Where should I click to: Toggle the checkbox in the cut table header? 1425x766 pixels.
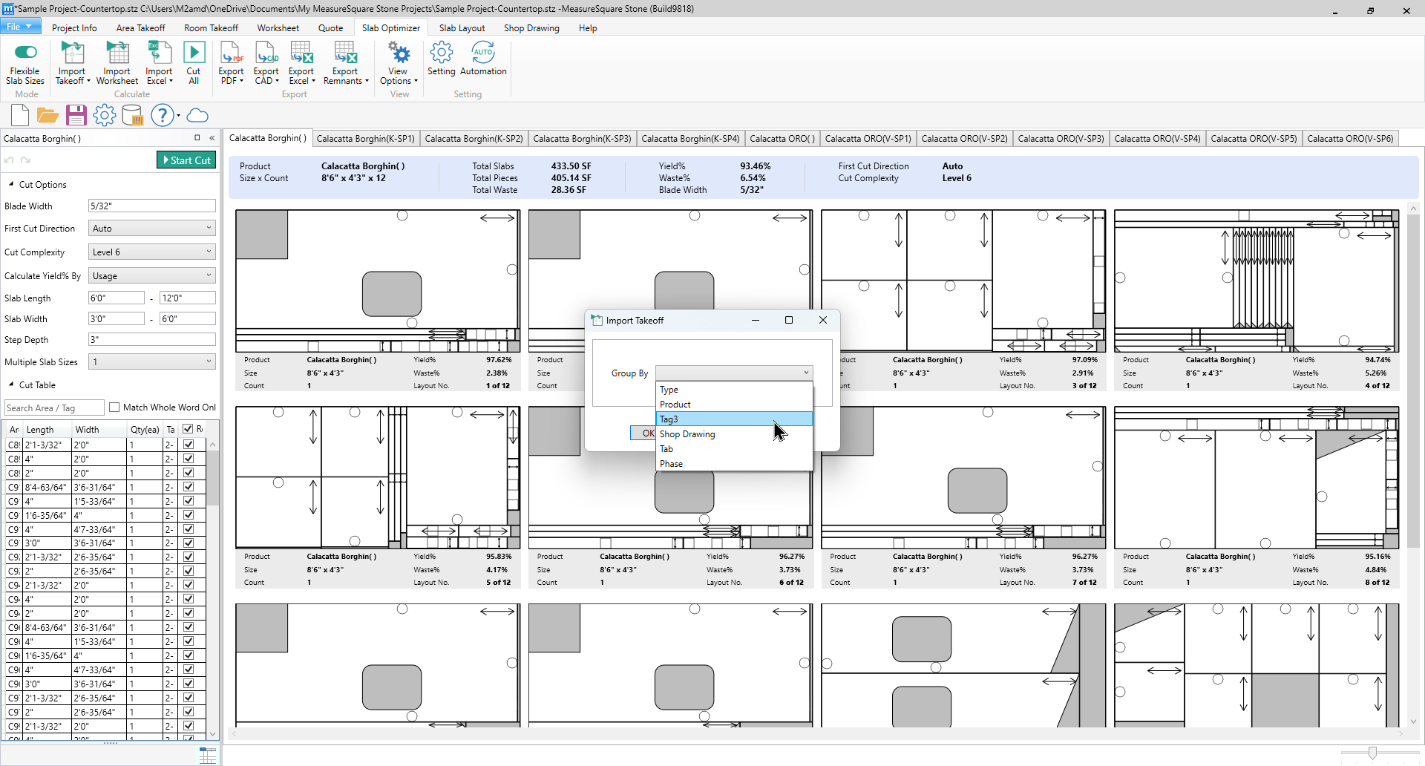tap(188, 429)
